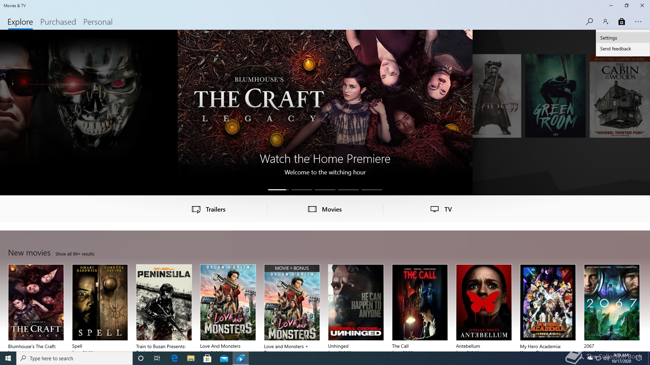Launch Microsoft Edge from taskbar
This screenshot has height=365, width=650.
point(174,358)
